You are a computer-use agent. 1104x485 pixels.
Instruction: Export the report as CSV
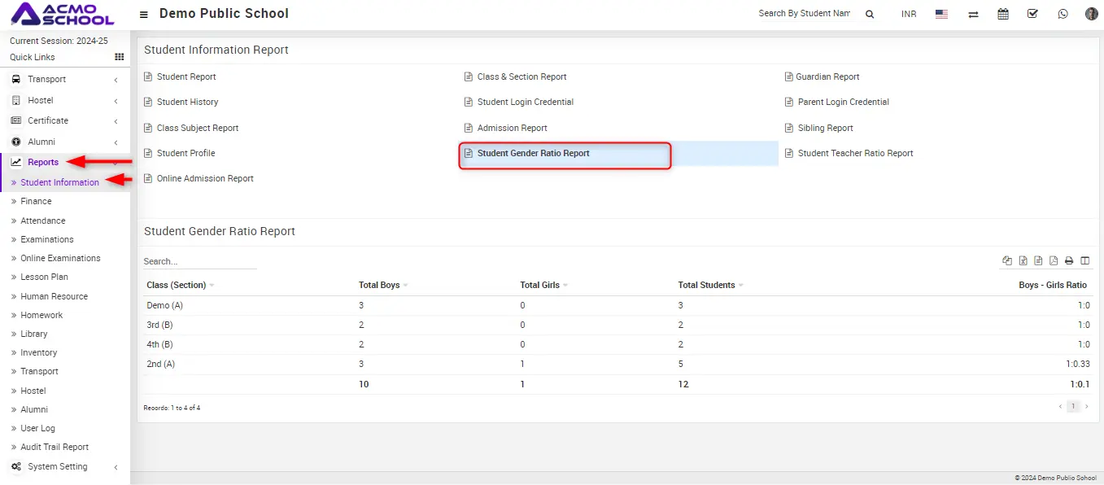[1038, 260]
